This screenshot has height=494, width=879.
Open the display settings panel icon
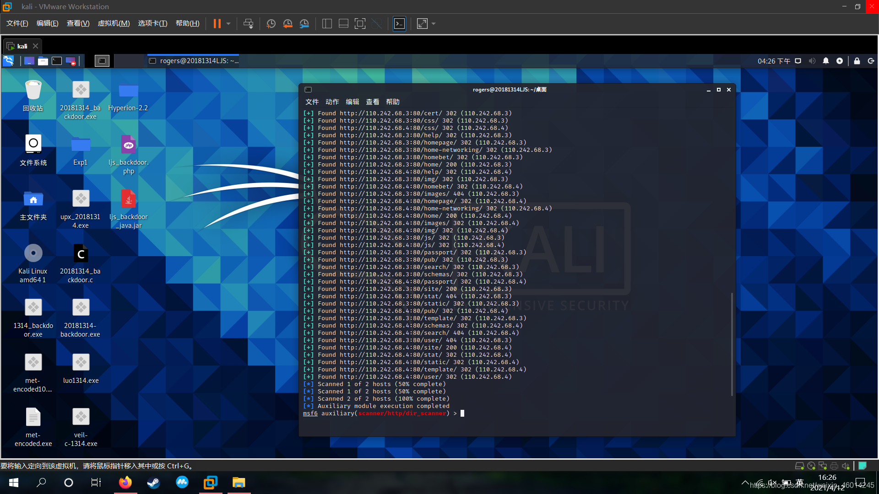coord(798,61)
